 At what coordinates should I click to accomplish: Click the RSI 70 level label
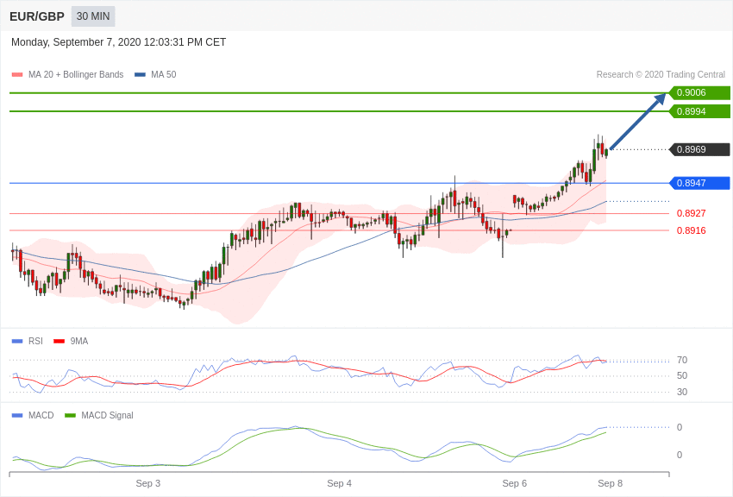click(x=682, y=360)
